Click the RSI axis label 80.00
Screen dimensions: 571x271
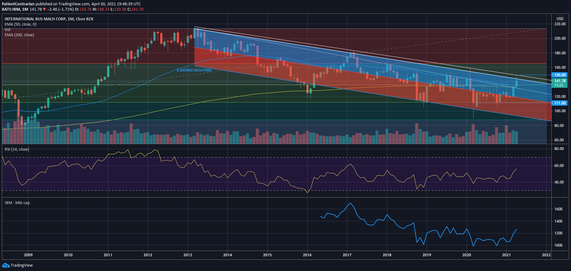[x=559, y=149]
